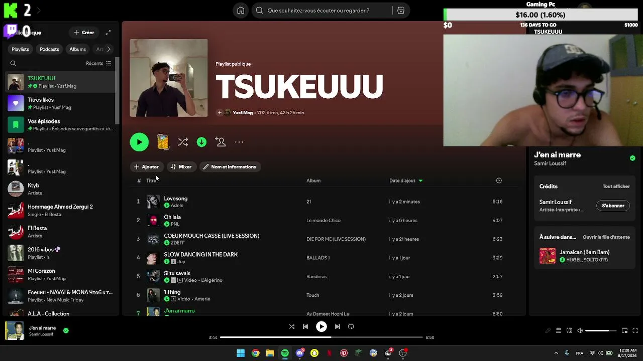Open the Mi Corazon playlist
This screenshot has height=361, width=643.
pyautogui.click(x=60, y=274)
